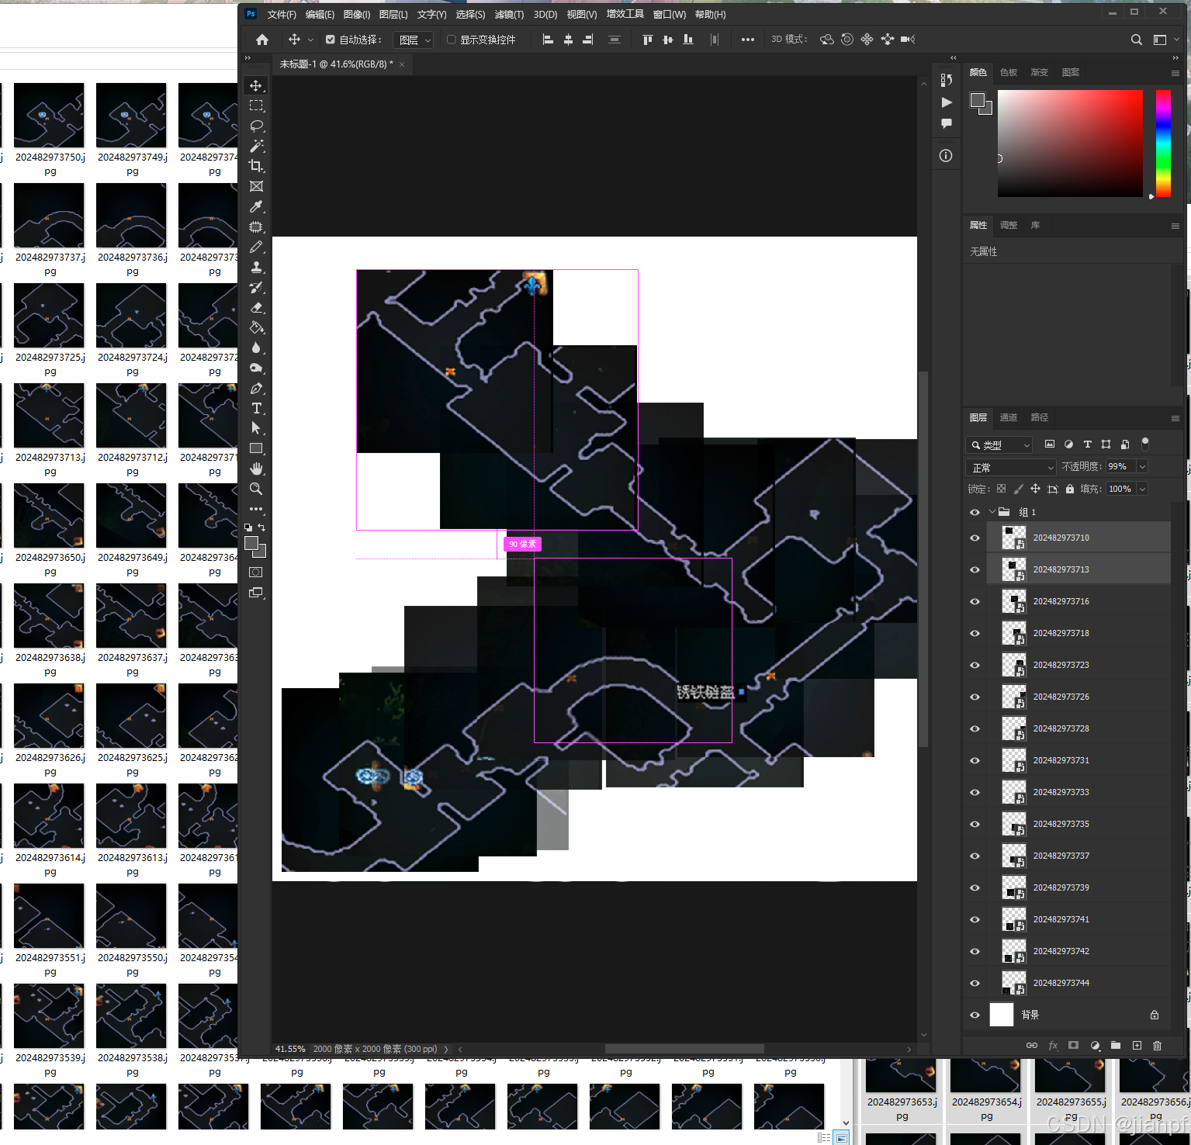Enable Show Transform Controls checkbox

click(x=451, y=40)
